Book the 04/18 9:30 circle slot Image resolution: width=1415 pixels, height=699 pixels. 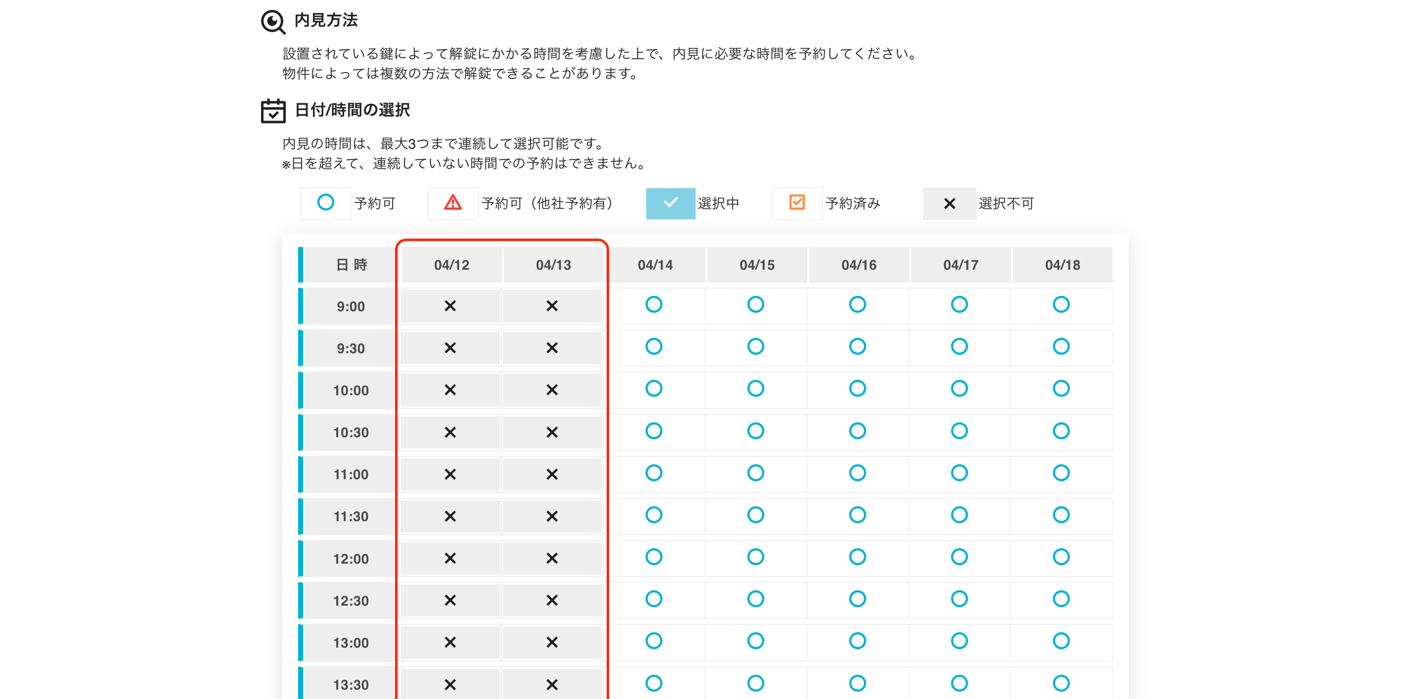(1061, 347)
